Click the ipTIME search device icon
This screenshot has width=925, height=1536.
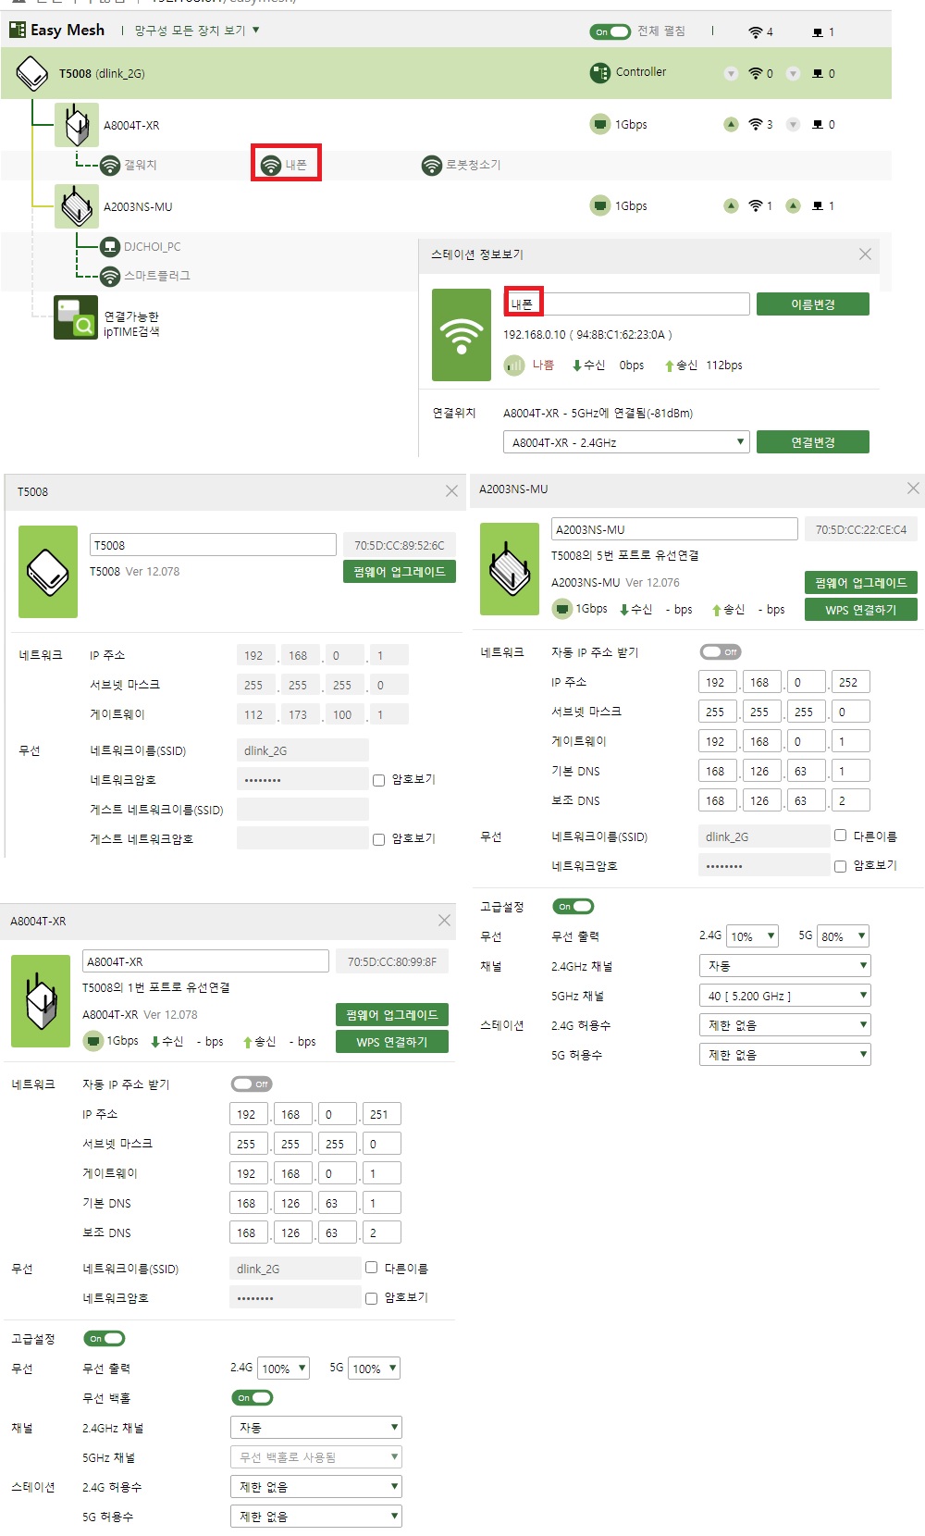[76, 317]
